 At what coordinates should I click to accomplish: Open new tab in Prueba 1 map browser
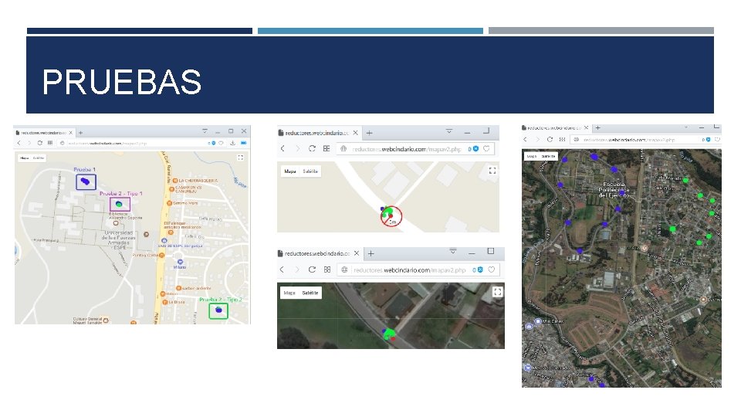[80, 133]
